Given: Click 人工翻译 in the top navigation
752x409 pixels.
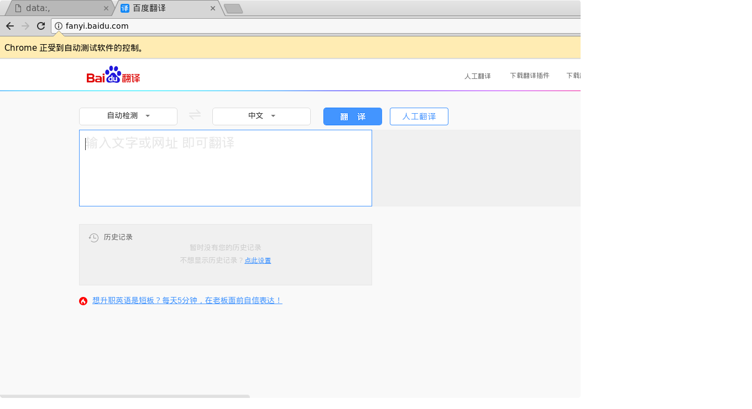Looking at the screenshot, I should click(478, 76).
